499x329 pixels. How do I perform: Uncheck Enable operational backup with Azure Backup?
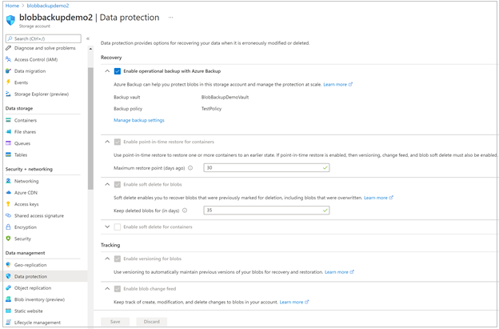(x=118, y=71)
